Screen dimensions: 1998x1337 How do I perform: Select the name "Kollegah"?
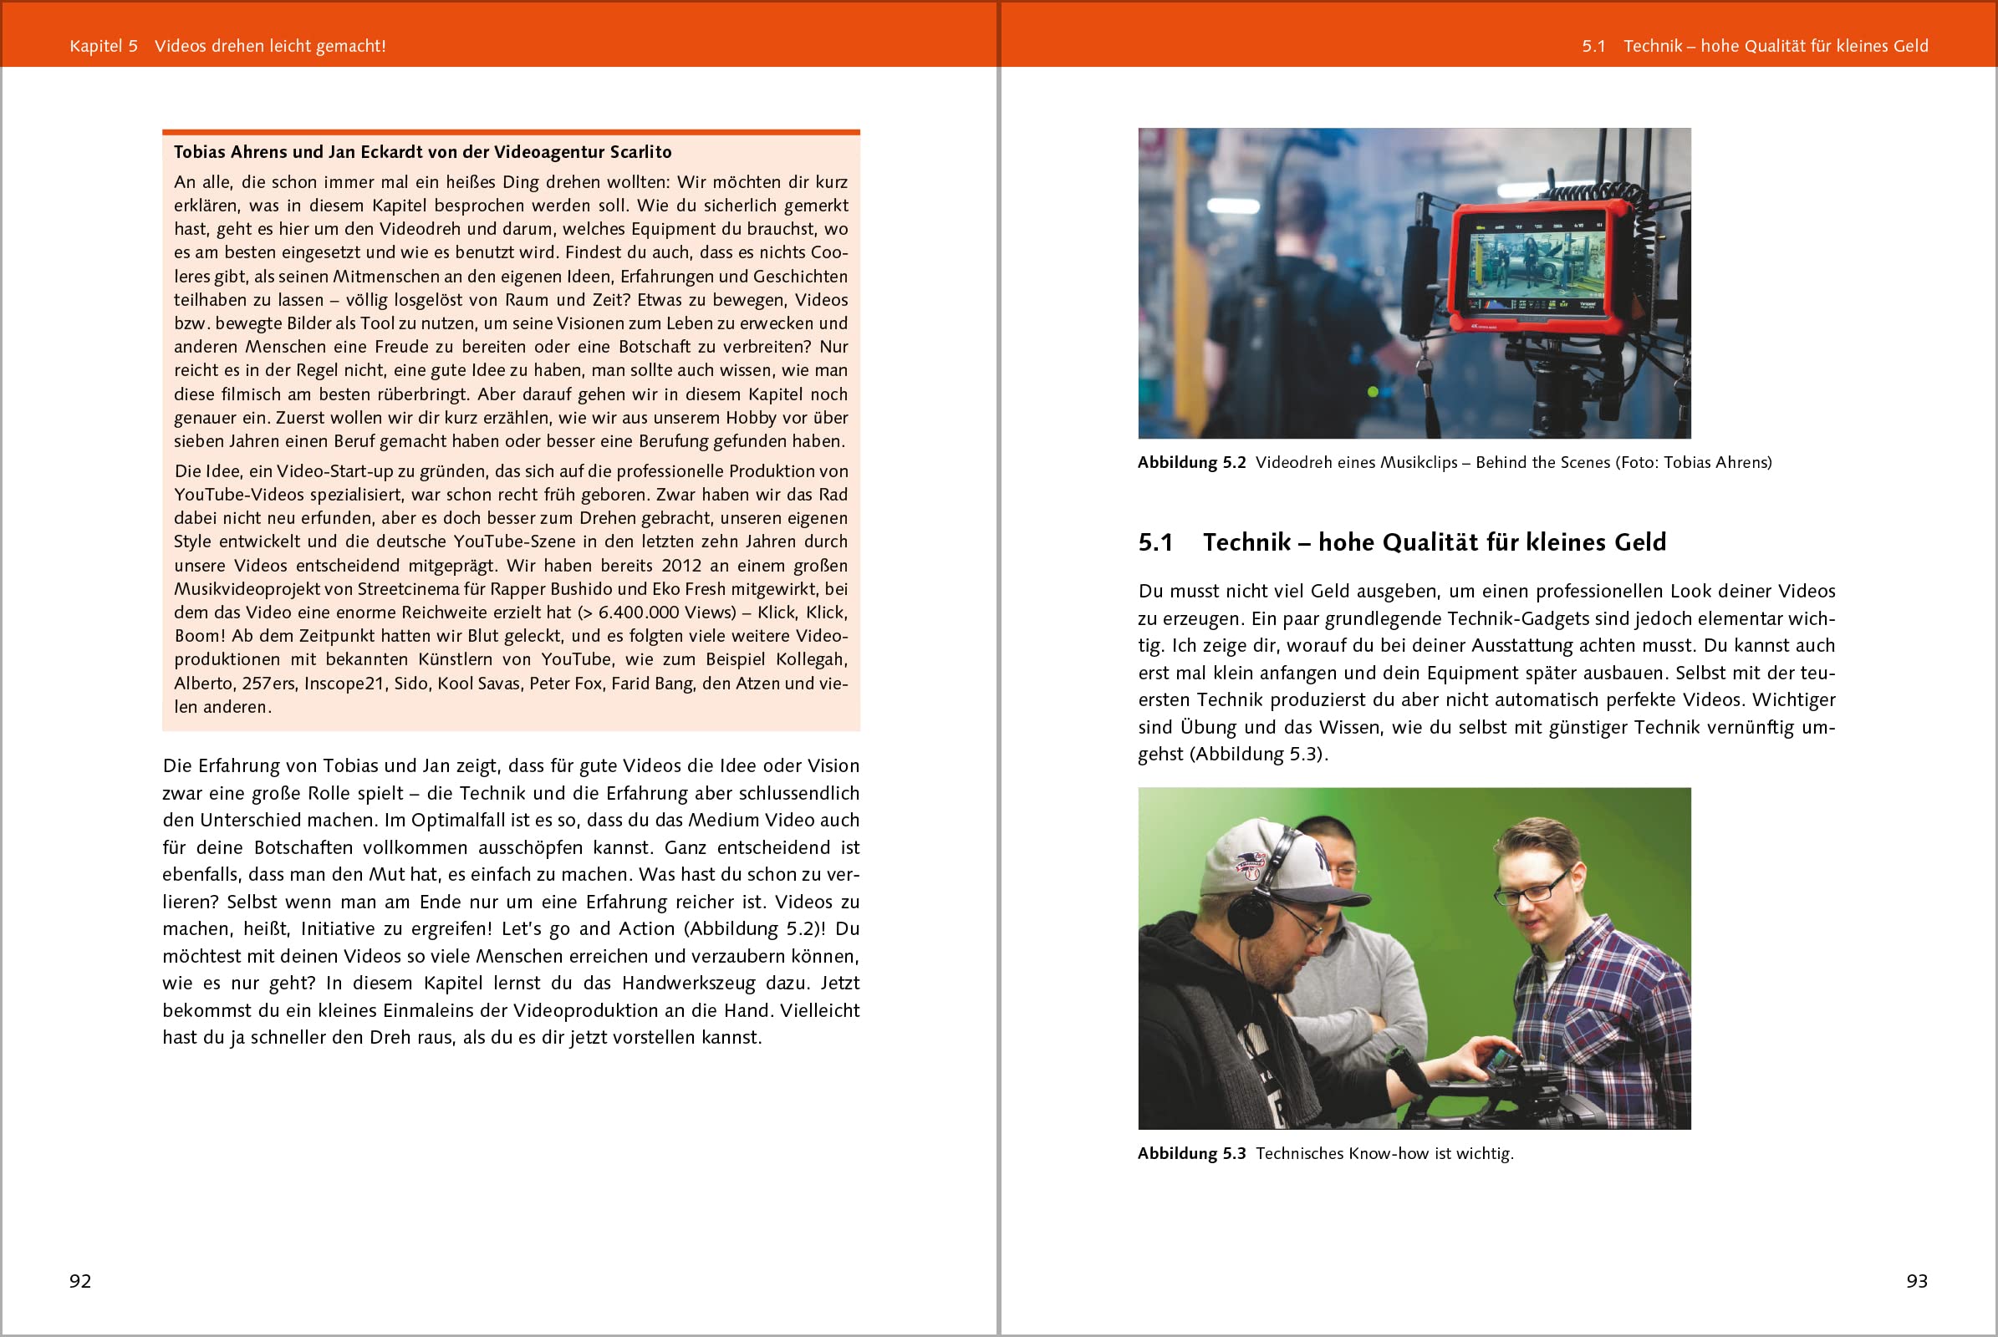pos(811,659)
